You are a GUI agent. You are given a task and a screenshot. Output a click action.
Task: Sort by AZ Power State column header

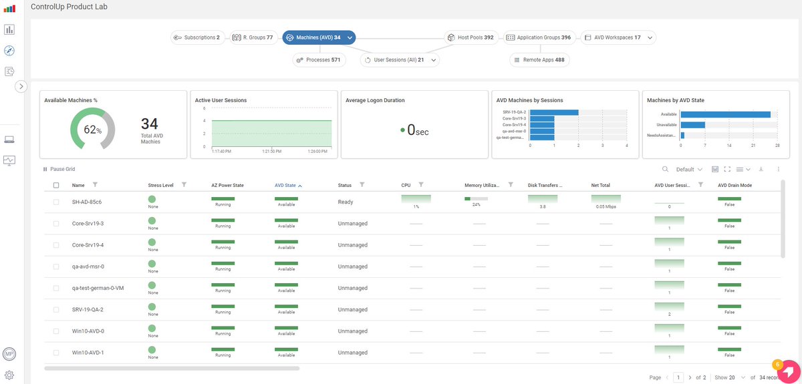pyautogui.click(x=227, y=185)
